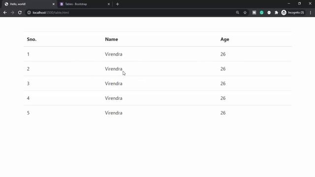Reload the current page
Image resolution: width=315 pixels, height=177 pixels.
[20, 12]
